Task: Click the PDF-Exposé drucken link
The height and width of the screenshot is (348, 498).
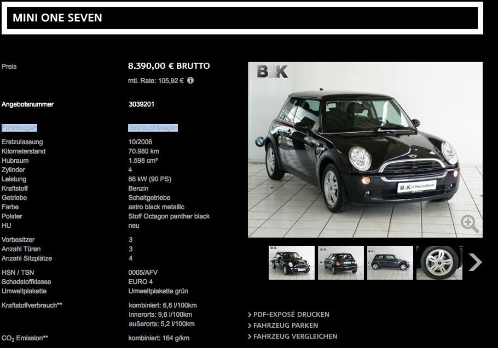Action: click(x=291, y=315)
